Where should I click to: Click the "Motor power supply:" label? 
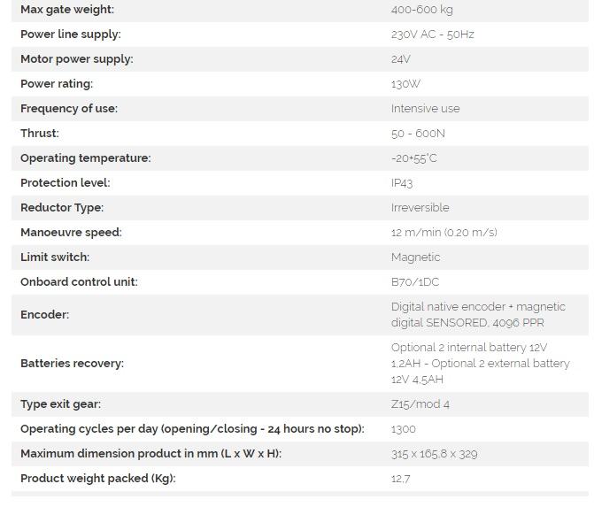[x=77, y=59]
